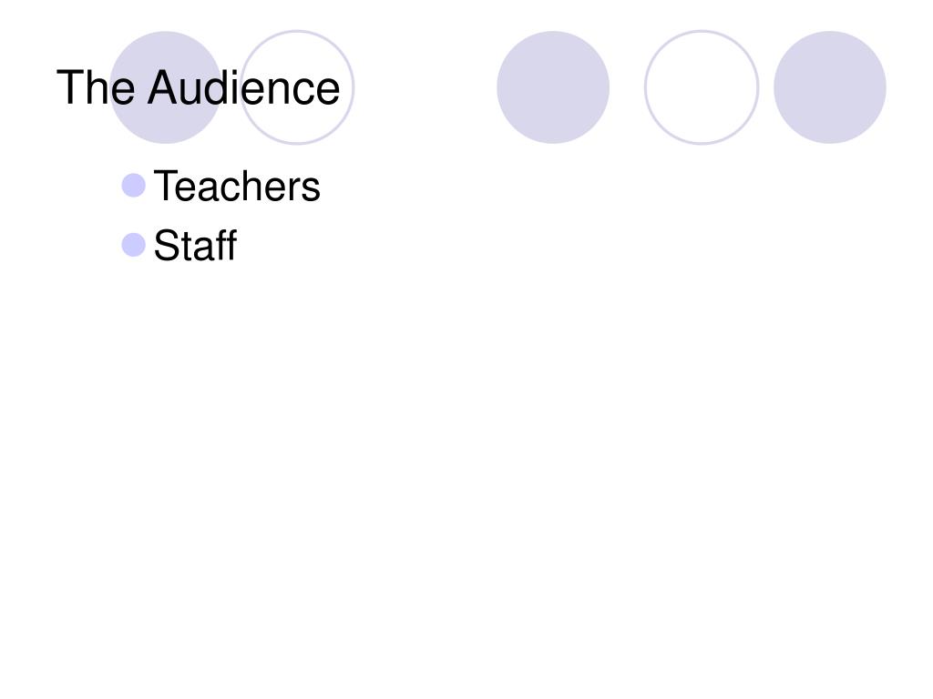Click the capital "S" in Staff

point(166,245)
